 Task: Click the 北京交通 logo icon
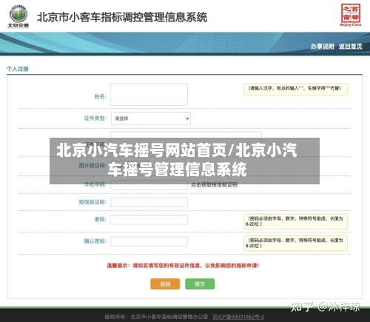[18, 16]
